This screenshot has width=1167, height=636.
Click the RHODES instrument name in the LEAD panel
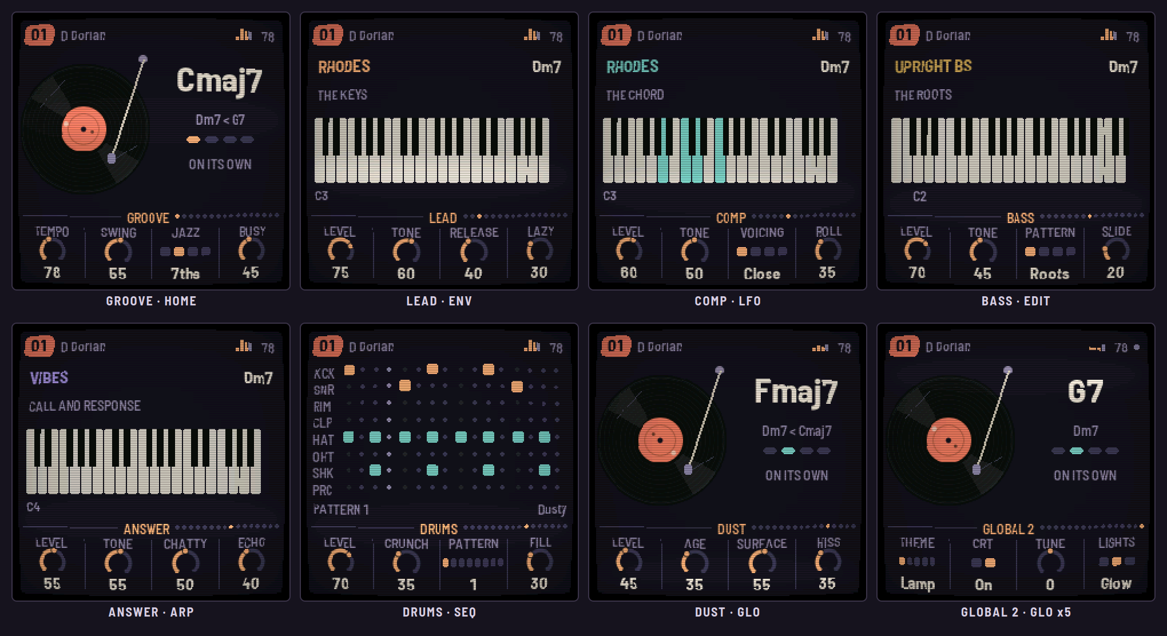tap(344, 67)
